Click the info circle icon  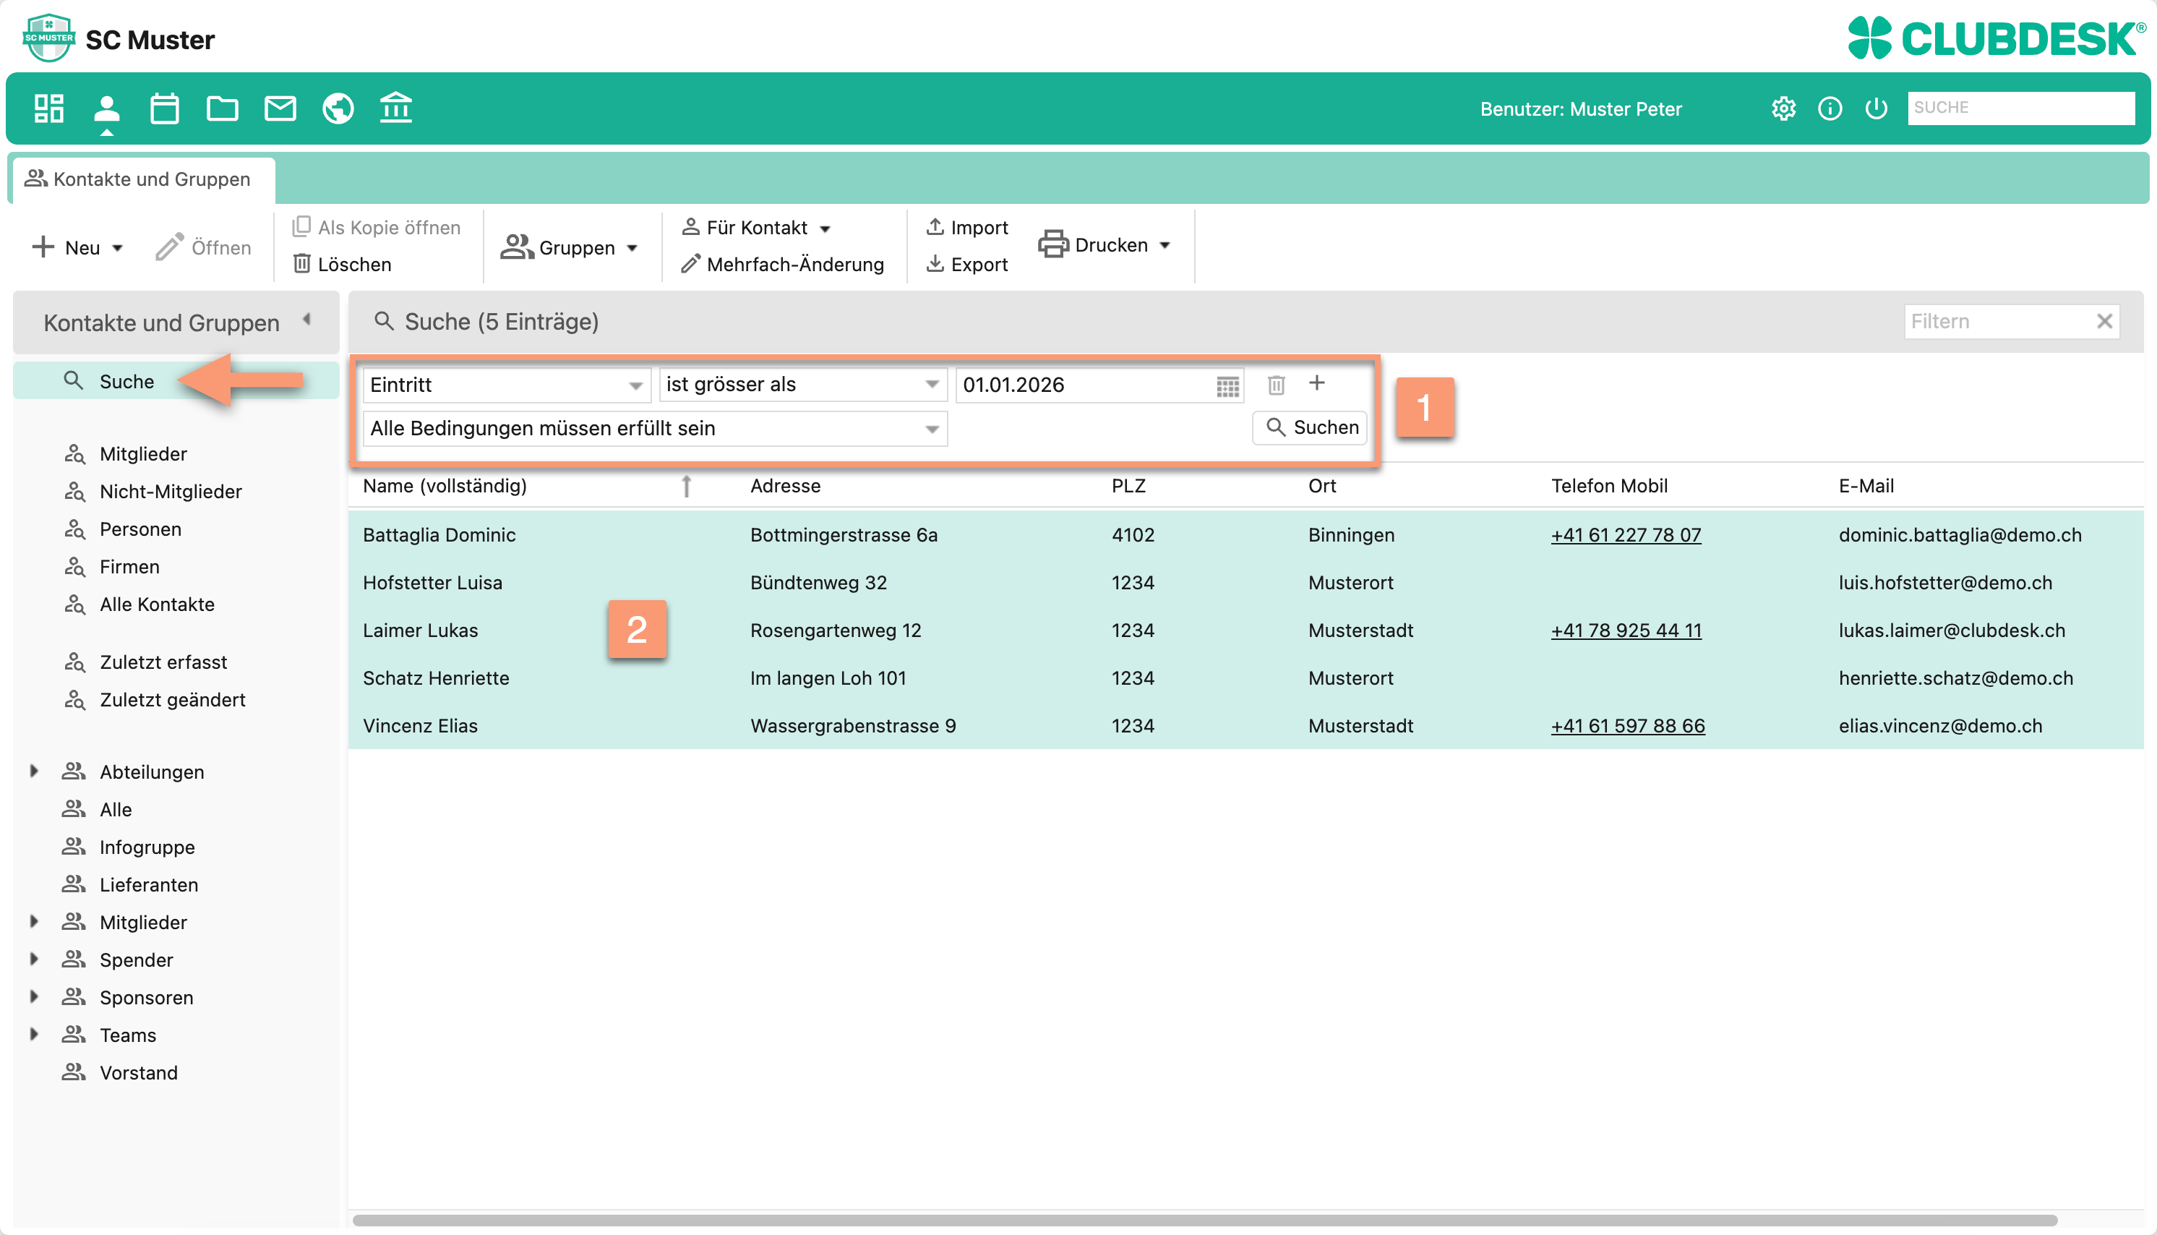click(x=1830, y=108)
